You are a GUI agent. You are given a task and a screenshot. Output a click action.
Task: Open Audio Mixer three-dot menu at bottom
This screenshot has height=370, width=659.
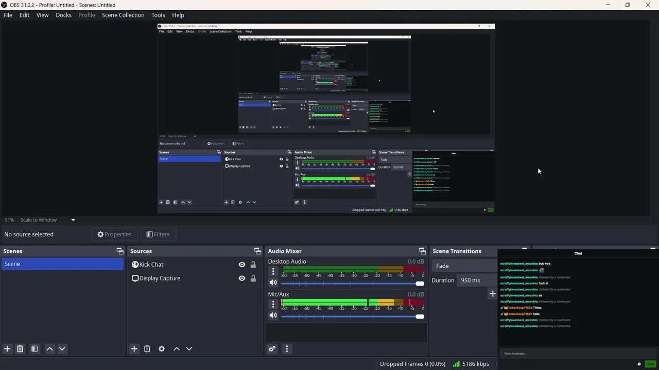[287, 349]
